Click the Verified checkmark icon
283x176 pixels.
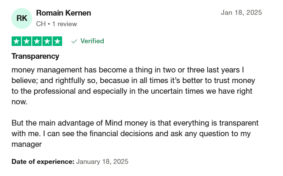click(x=74, y=41)
